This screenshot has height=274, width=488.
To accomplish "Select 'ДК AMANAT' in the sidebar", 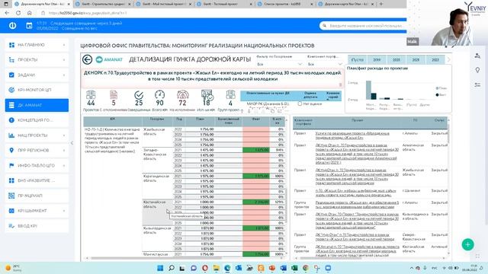I will click(x=37, y=105).
